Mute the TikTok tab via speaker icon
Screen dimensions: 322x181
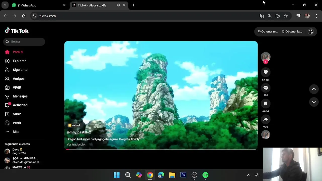[118, 5]
